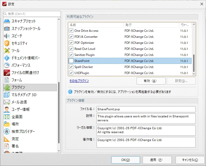
Task: Click the 著作権 copyright text box
Action: pyautogui.click(x=146, y=142)
